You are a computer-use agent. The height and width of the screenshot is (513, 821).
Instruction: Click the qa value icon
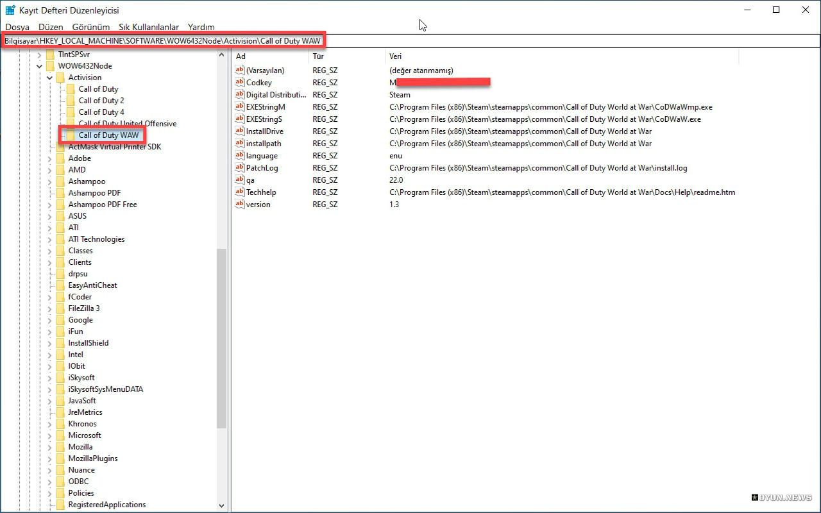pyautogui.click(x=240, y=180)
